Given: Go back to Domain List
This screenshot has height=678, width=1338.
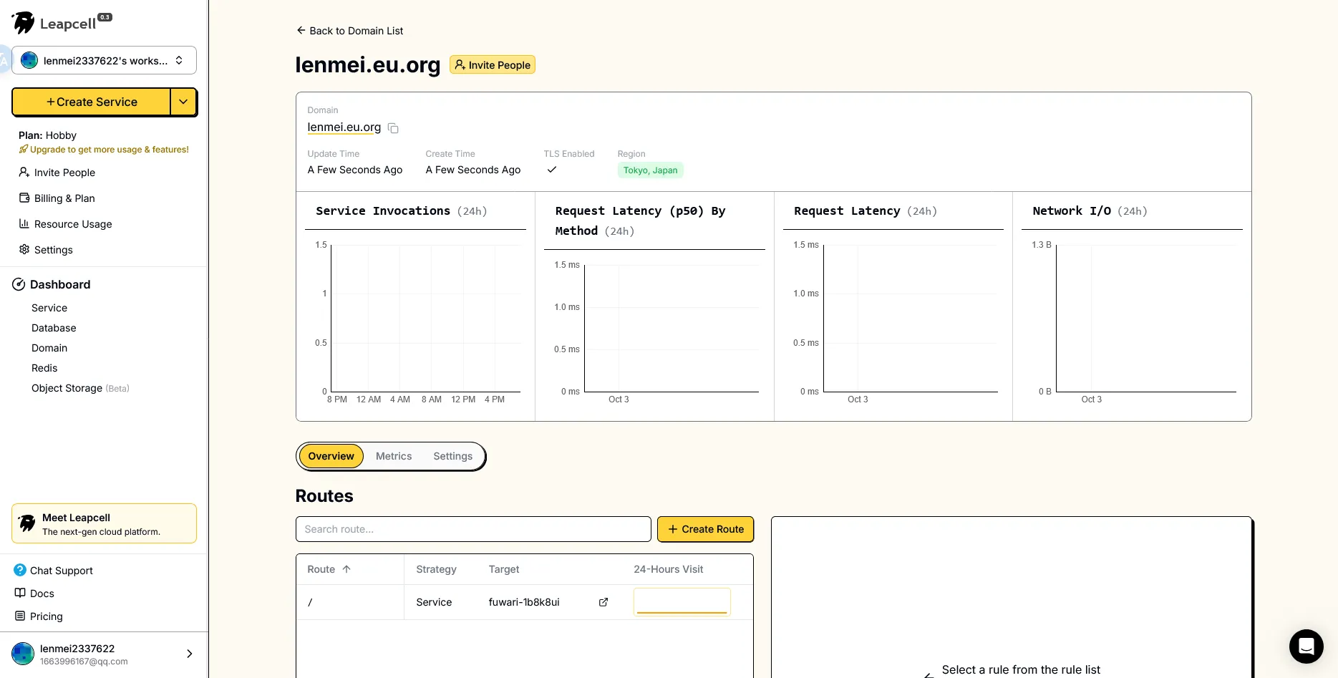Looking at the screenshot, I should pyautogui.click(x=350, y=31).
